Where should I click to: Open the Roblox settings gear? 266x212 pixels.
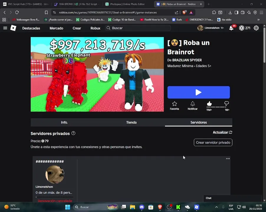(x=256, y=28)
